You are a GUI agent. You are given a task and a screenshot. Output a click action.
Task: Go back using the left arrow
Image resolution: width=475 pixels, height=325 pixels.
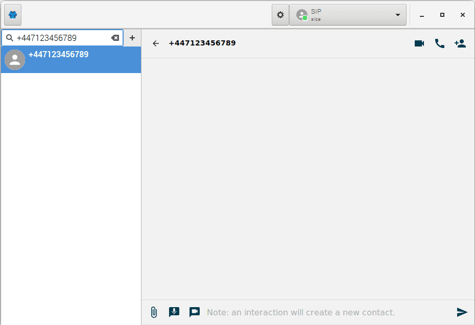point(156,43)
